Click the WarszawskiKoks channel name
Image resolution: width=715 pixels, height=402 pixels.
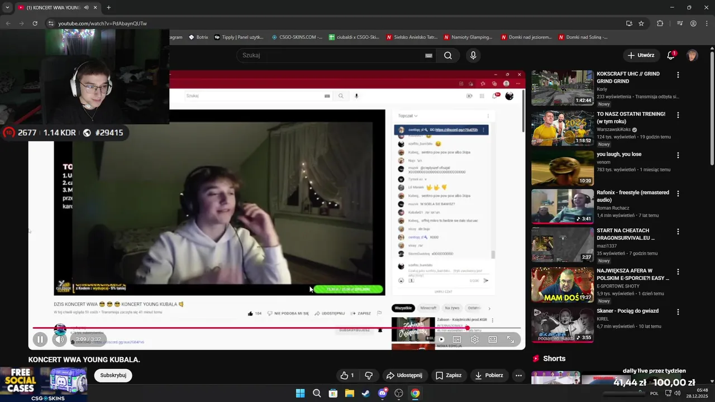pos(613,130)
